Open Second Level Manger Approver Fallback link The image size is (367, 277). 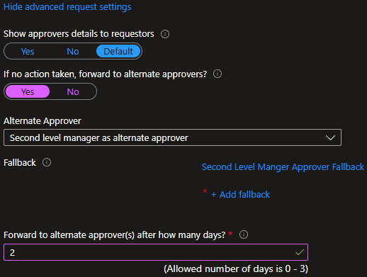point(283,167)
